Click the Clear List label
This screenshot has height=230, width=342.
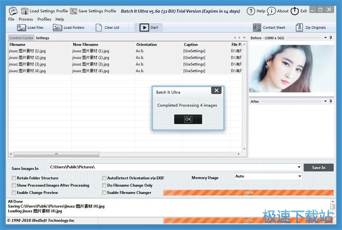[112, 28]
